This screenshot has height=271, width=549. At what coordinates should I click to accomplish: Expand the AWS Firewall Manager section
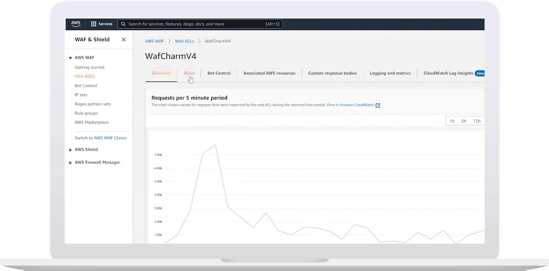pyautogui.click(x=70, y=162)
